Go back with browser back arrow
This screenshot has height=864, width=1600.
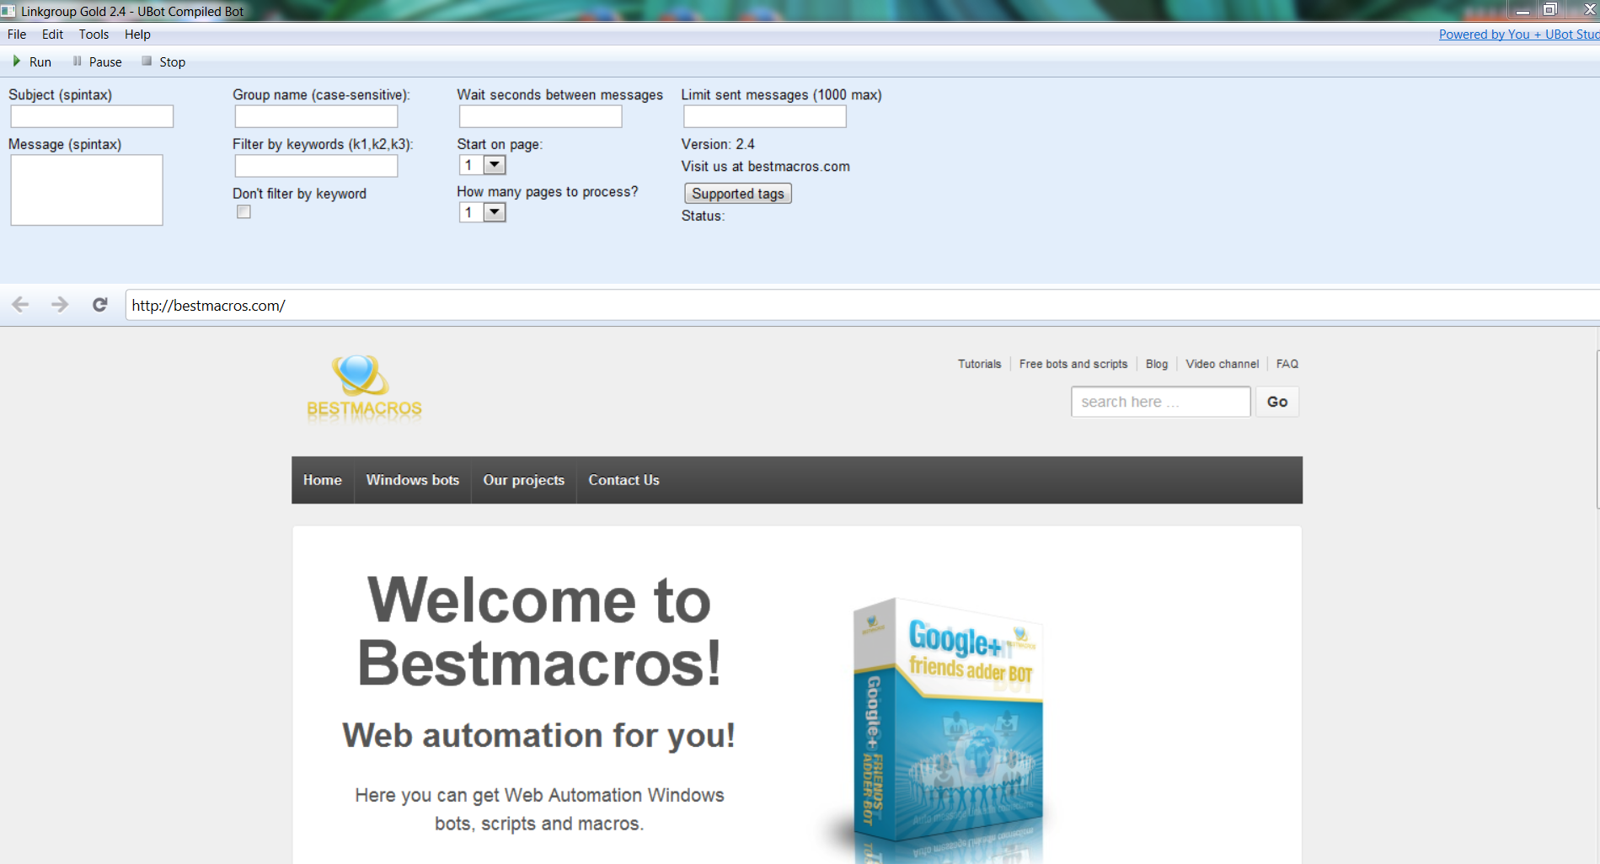tap(21, 305)
